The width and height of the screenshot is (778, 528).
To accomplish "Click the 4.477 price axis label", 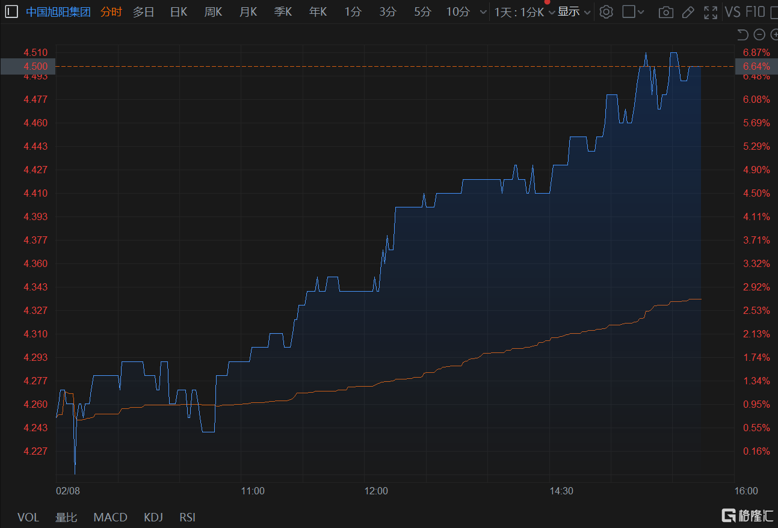I will pyautogui.click(x=36, y=99).
